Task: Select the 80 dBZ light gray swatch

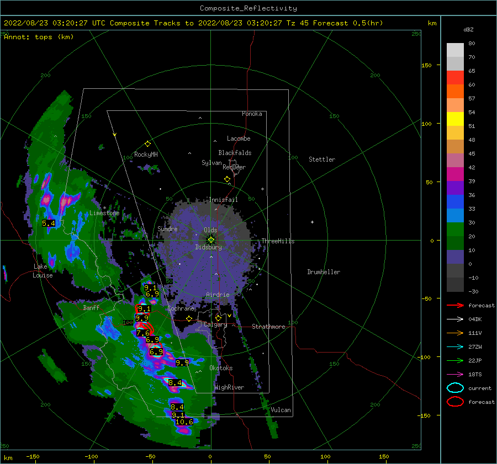Action: [455, 50]
